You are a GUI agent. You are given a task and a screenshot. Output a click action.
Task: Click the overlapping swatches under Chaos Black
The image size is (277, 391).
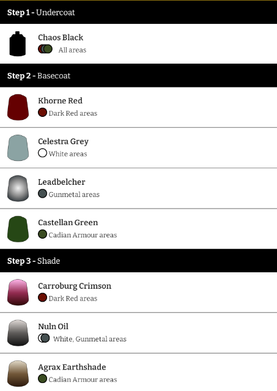click(x=45, y=49)
